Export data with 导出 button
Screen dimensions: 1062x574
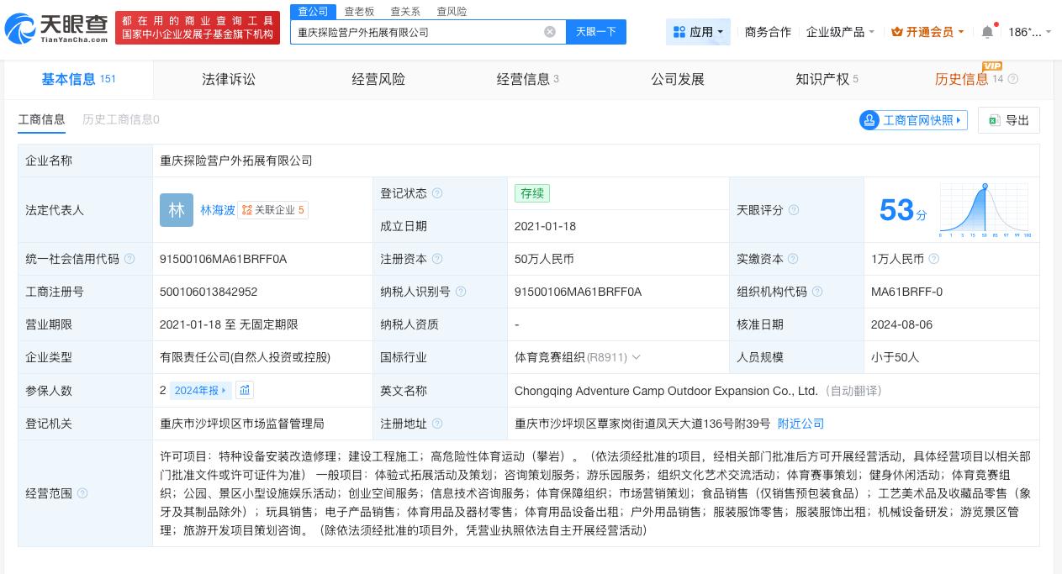coord(1009,120)
